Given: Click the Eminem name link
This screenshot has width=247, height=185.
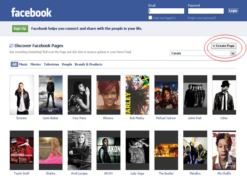Looking at the screenshot, I should tap(22, 118).
